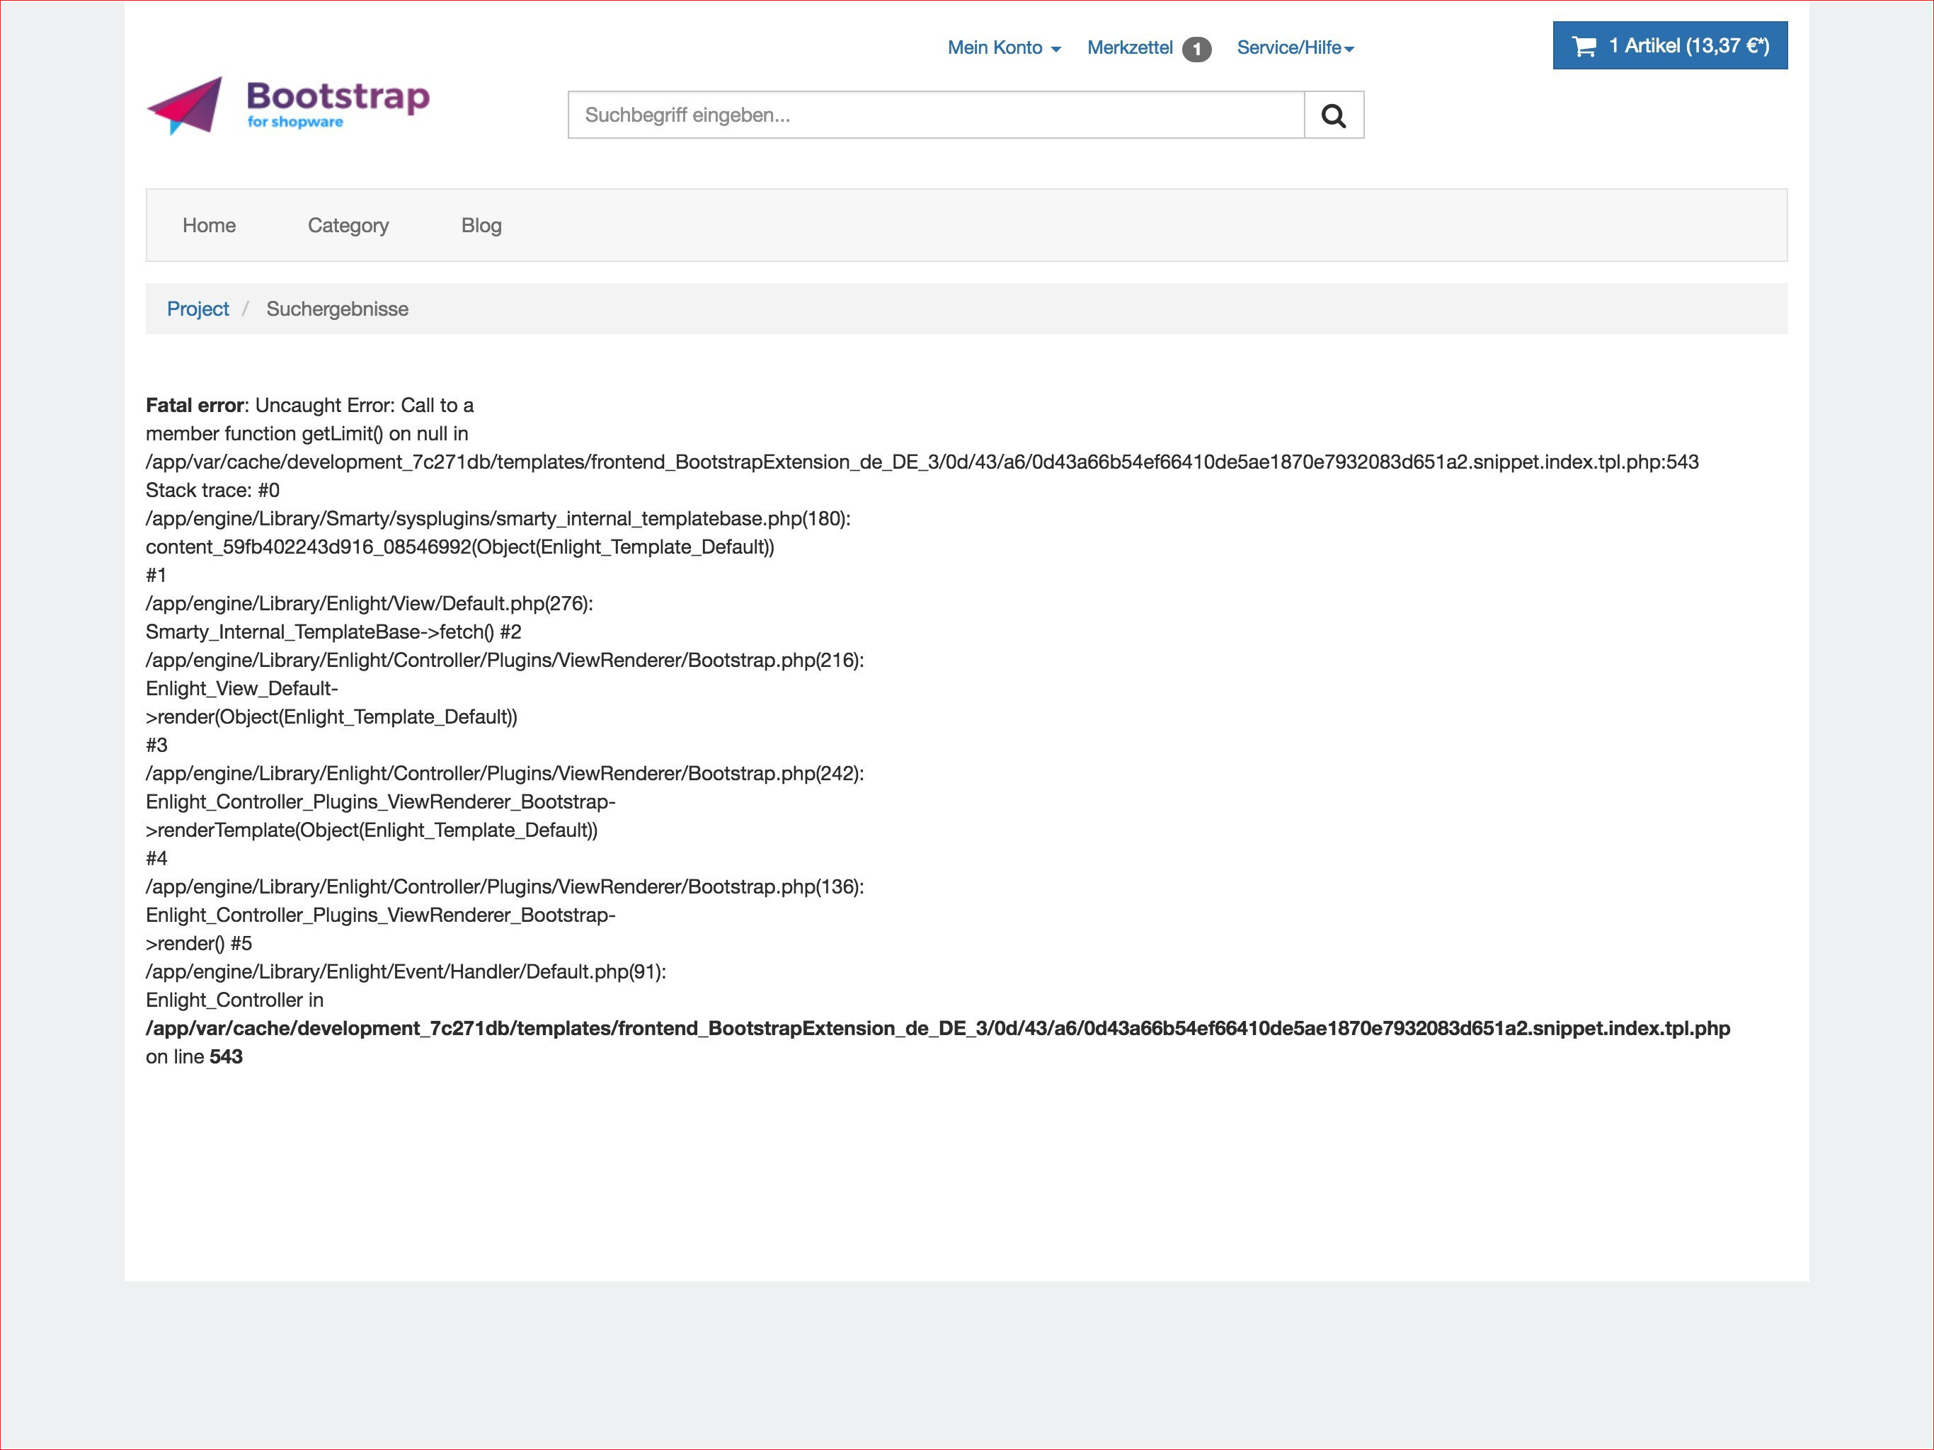Open cart showing 1 Artikel (13,37 €*)
The height and width of the screenshot is (1450, 1934).
(x=1688, y=46)
